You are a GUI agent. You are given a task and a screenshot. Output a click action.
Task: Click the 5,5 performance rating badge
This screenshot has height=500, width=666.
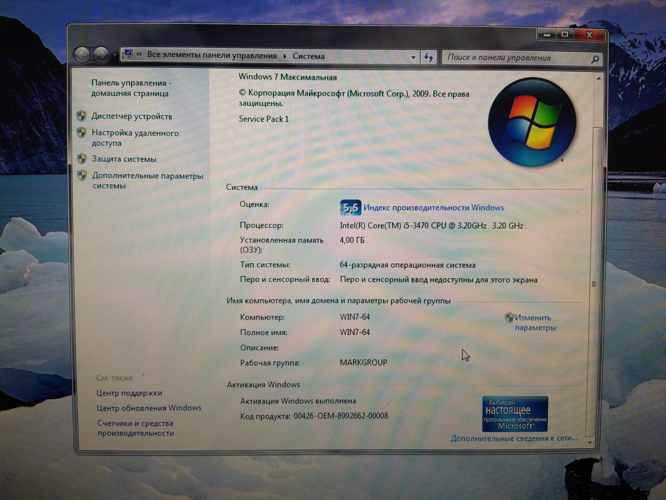[x=350, y=208]
